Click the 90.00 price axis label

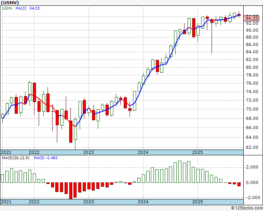tap(252, 30)
